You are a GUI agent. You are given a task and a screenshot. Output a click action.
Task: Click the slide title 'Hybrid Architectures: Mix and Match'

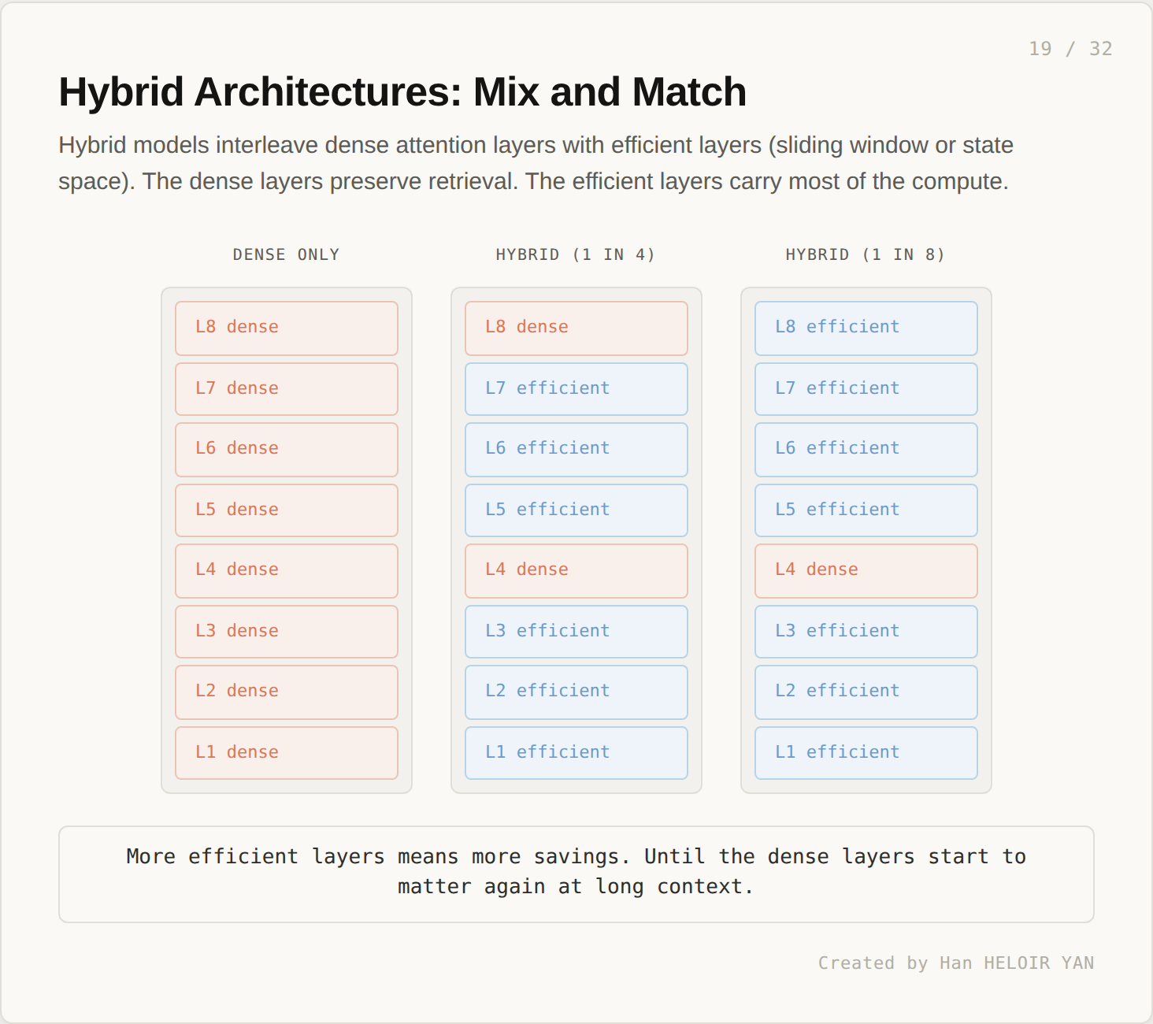click(x=402, y=92)
